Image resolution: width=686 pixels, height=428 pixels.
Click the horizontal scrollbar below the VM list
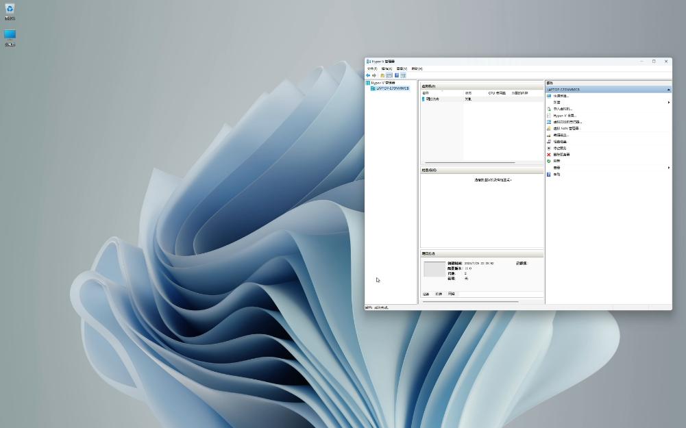coord(473,162)
